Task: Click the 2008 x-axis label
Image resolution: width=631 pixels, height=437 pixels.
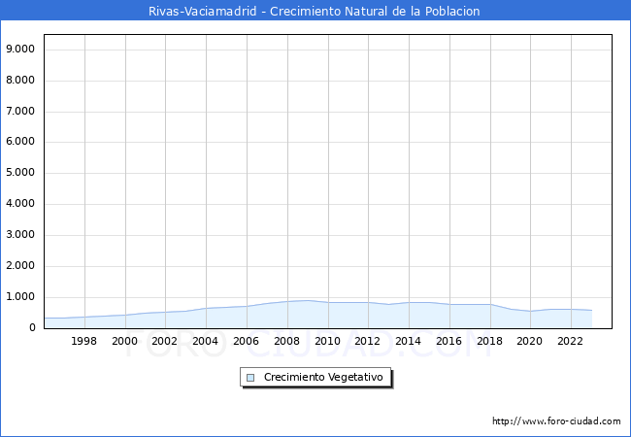Action: coord(286,341)
